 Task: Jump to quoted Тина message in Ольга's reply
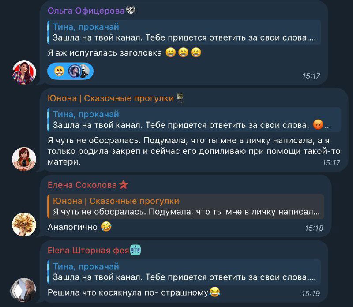[x=184, y=32]
